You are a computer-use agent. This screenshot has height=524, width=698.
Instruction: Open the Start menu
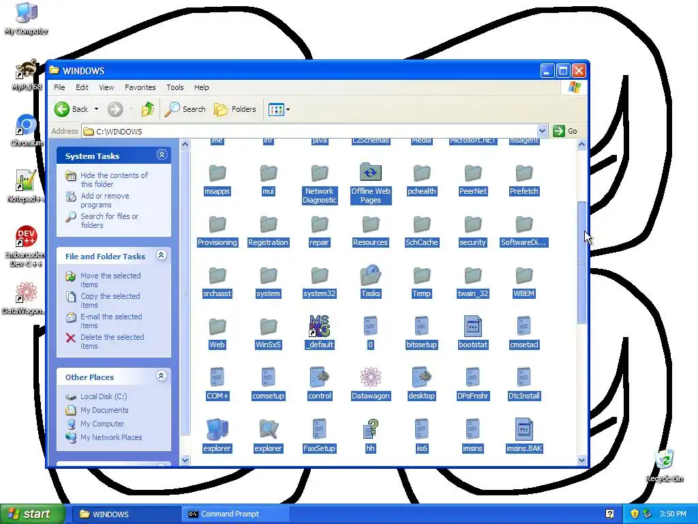pyautogui.click(x=33, y=514)
